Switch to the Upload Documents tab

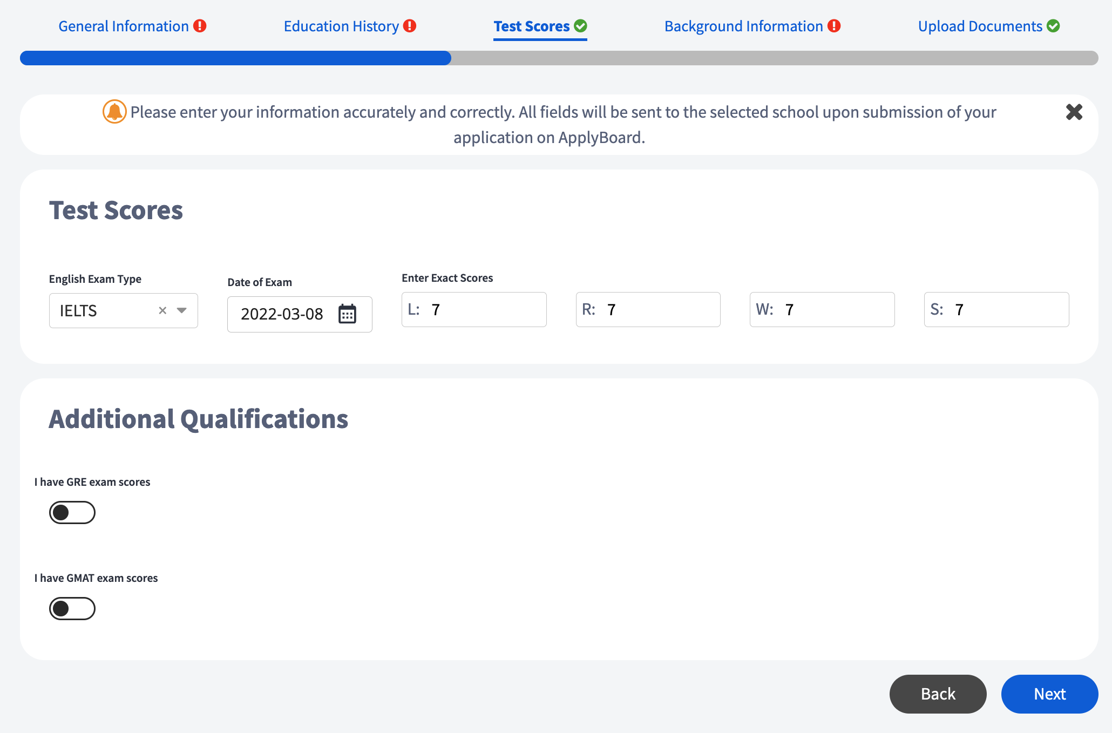[x=980, y=26]
